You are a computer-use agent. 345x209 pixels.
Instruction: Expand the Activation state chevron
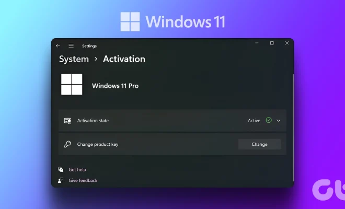[278, 121]
